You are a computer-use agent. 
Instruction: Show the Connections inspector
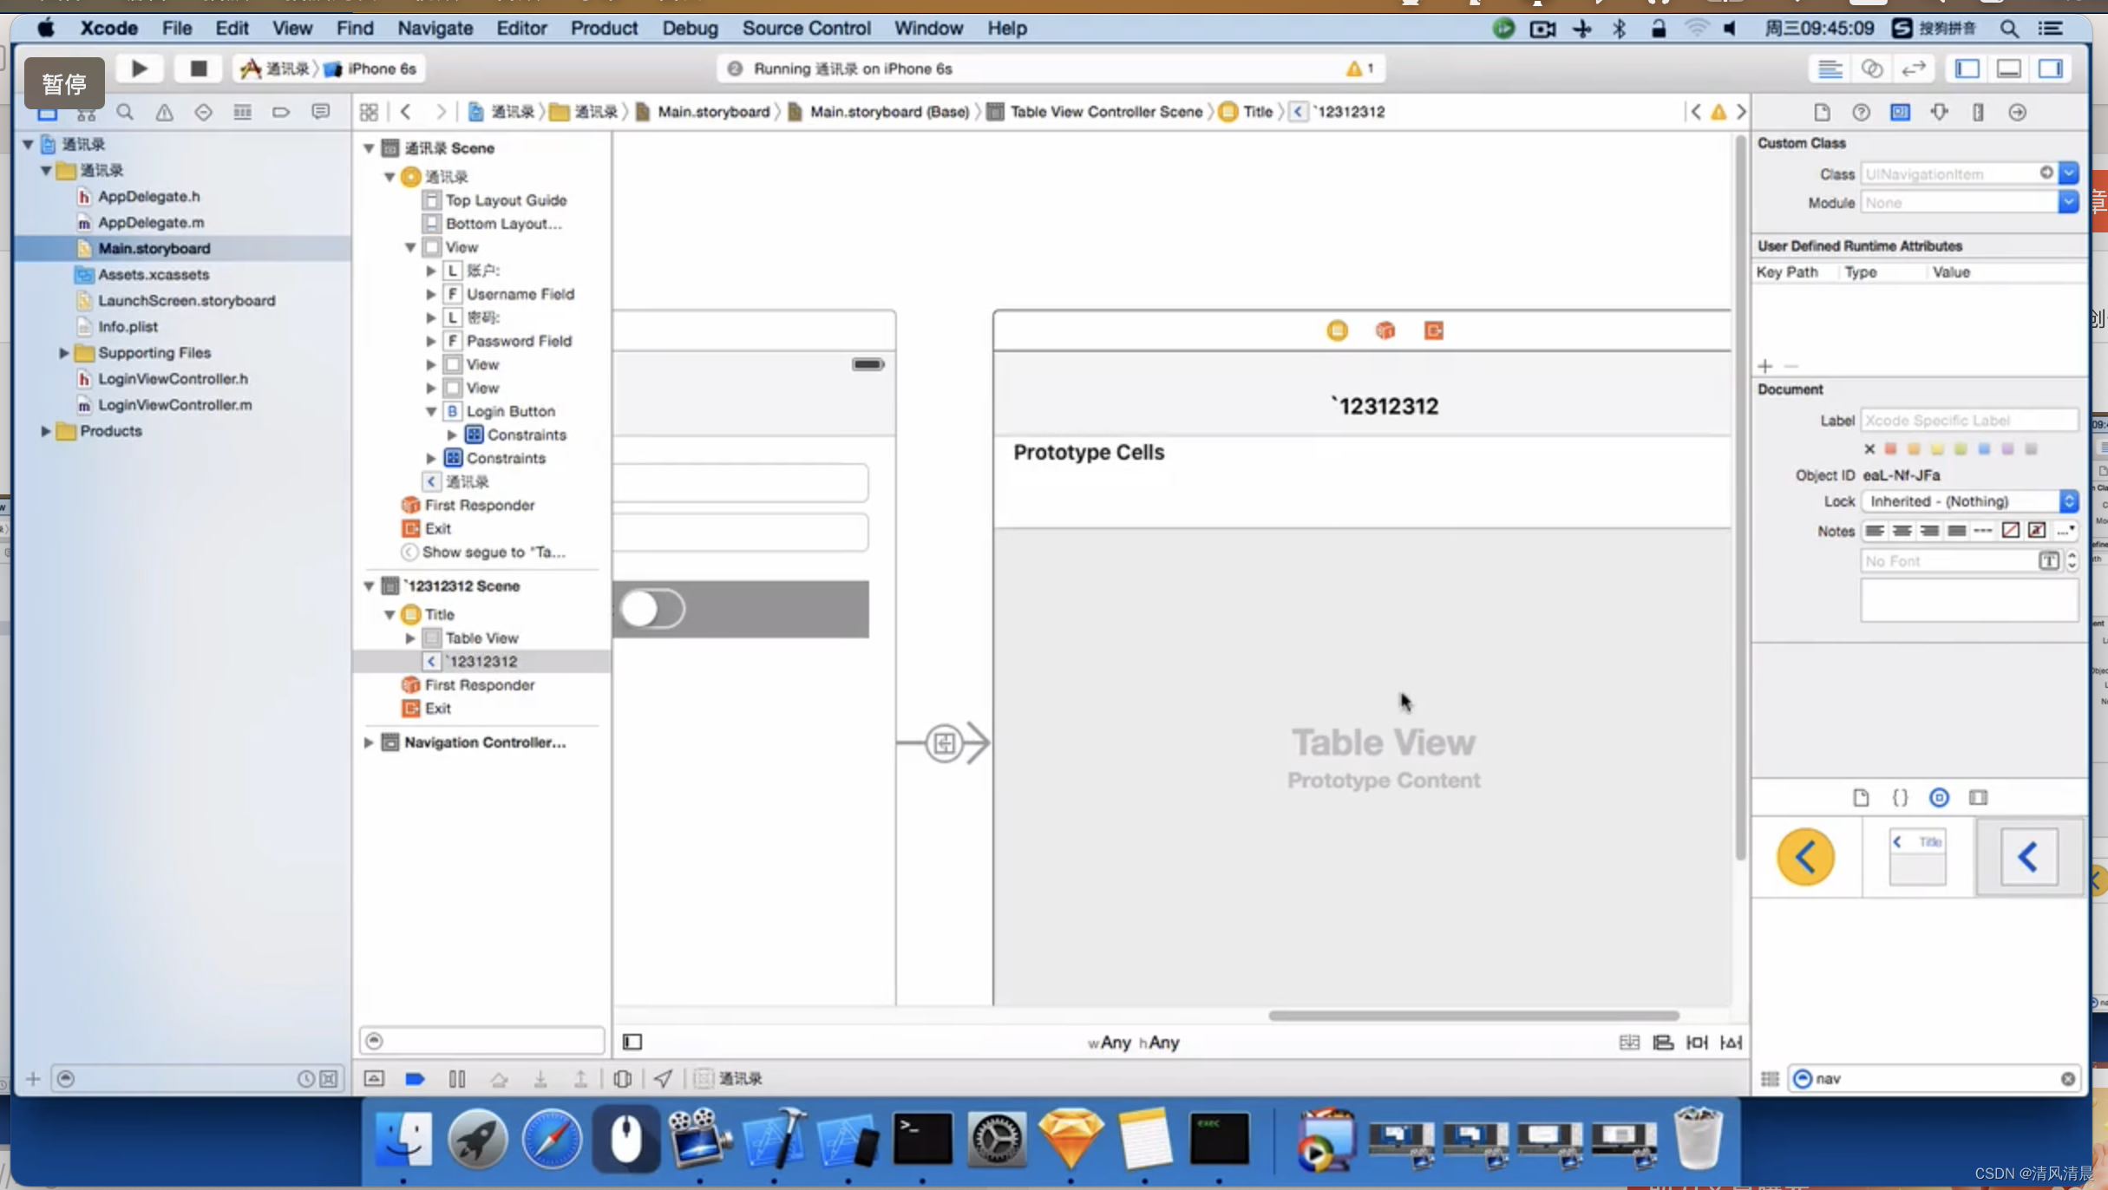[x=2018, y=113]
